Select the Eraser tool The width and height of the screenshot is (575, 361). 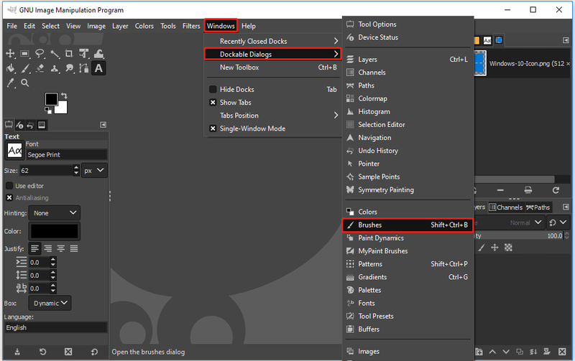tap(40, 68)
